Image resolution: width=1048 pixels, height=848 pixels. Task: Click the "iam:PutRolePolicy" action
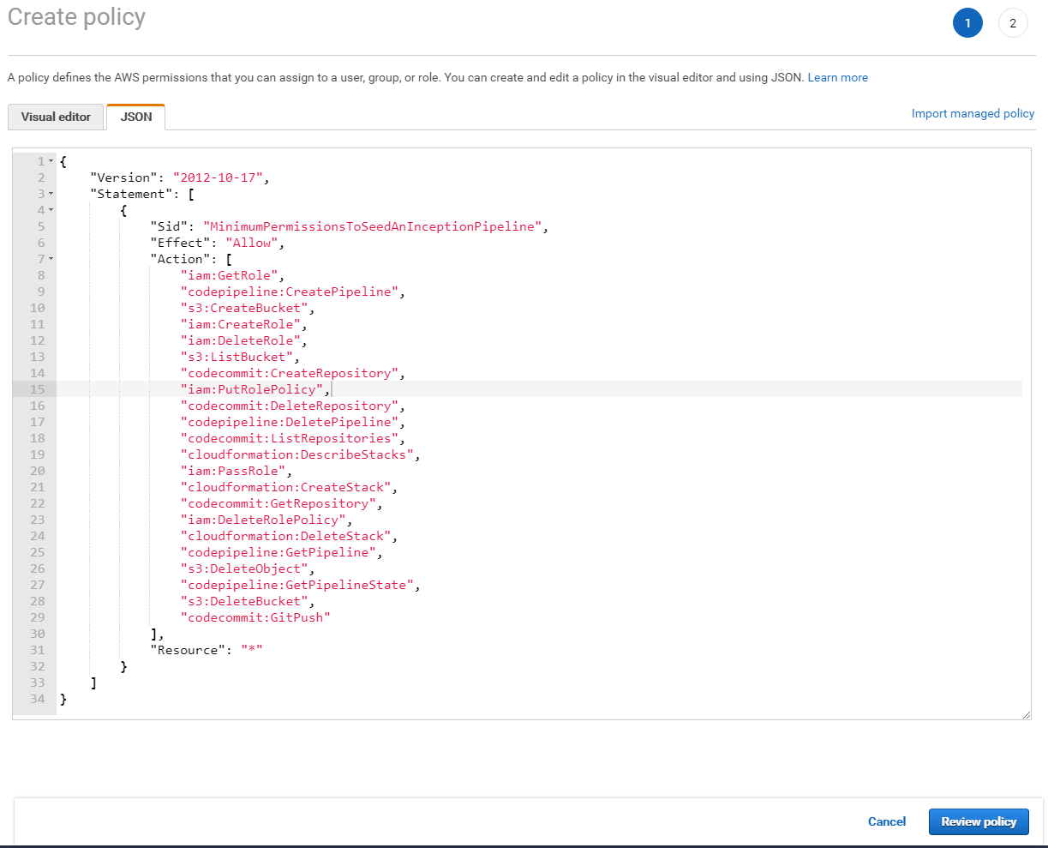(252, 389)
